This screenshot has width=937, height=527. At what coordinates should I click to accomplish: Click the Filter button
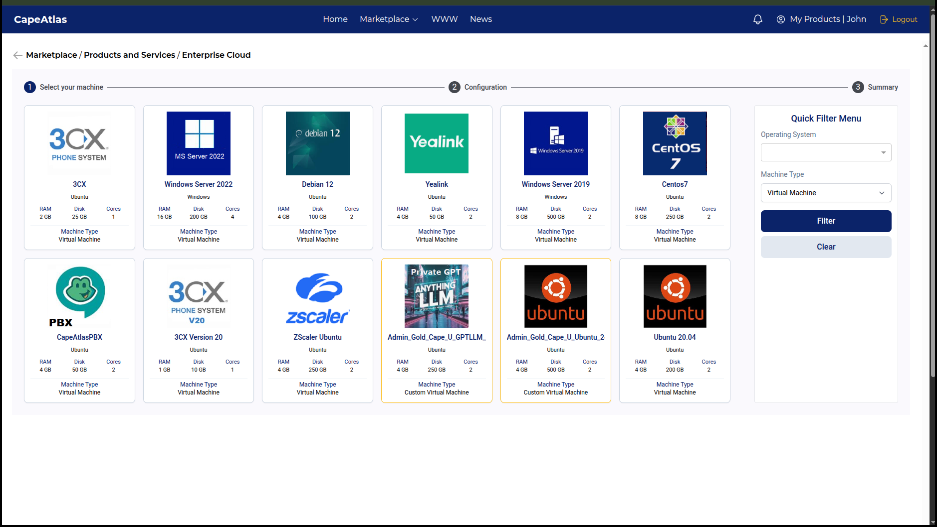826,221
